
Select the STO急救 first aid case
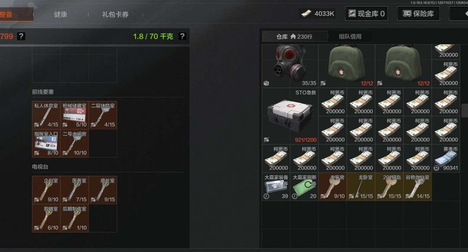(x=290, y=116)
